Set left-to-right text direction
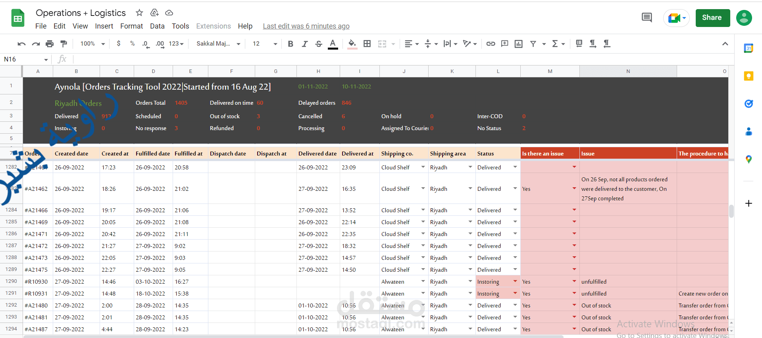The image size is (762, 338). (x=593, y=44)
